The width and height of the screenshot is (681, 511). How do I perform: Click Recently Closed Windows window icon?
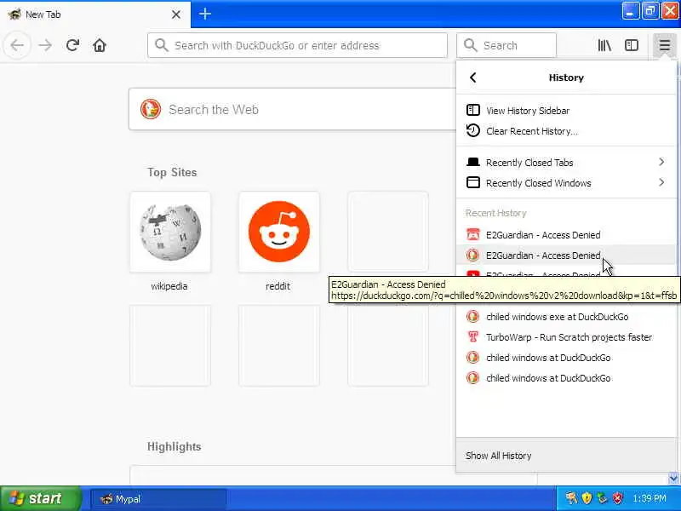[473, 182]
